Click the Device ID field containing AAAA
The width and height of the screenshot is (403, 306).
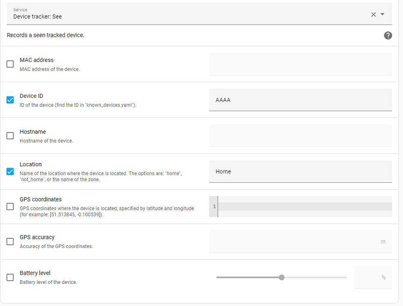point(300,100)
